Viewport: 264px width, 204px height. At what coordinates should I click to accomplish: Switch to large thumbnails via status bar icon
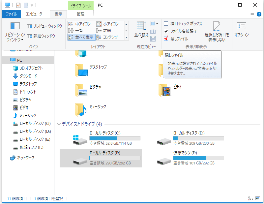[x=258, y=198]
